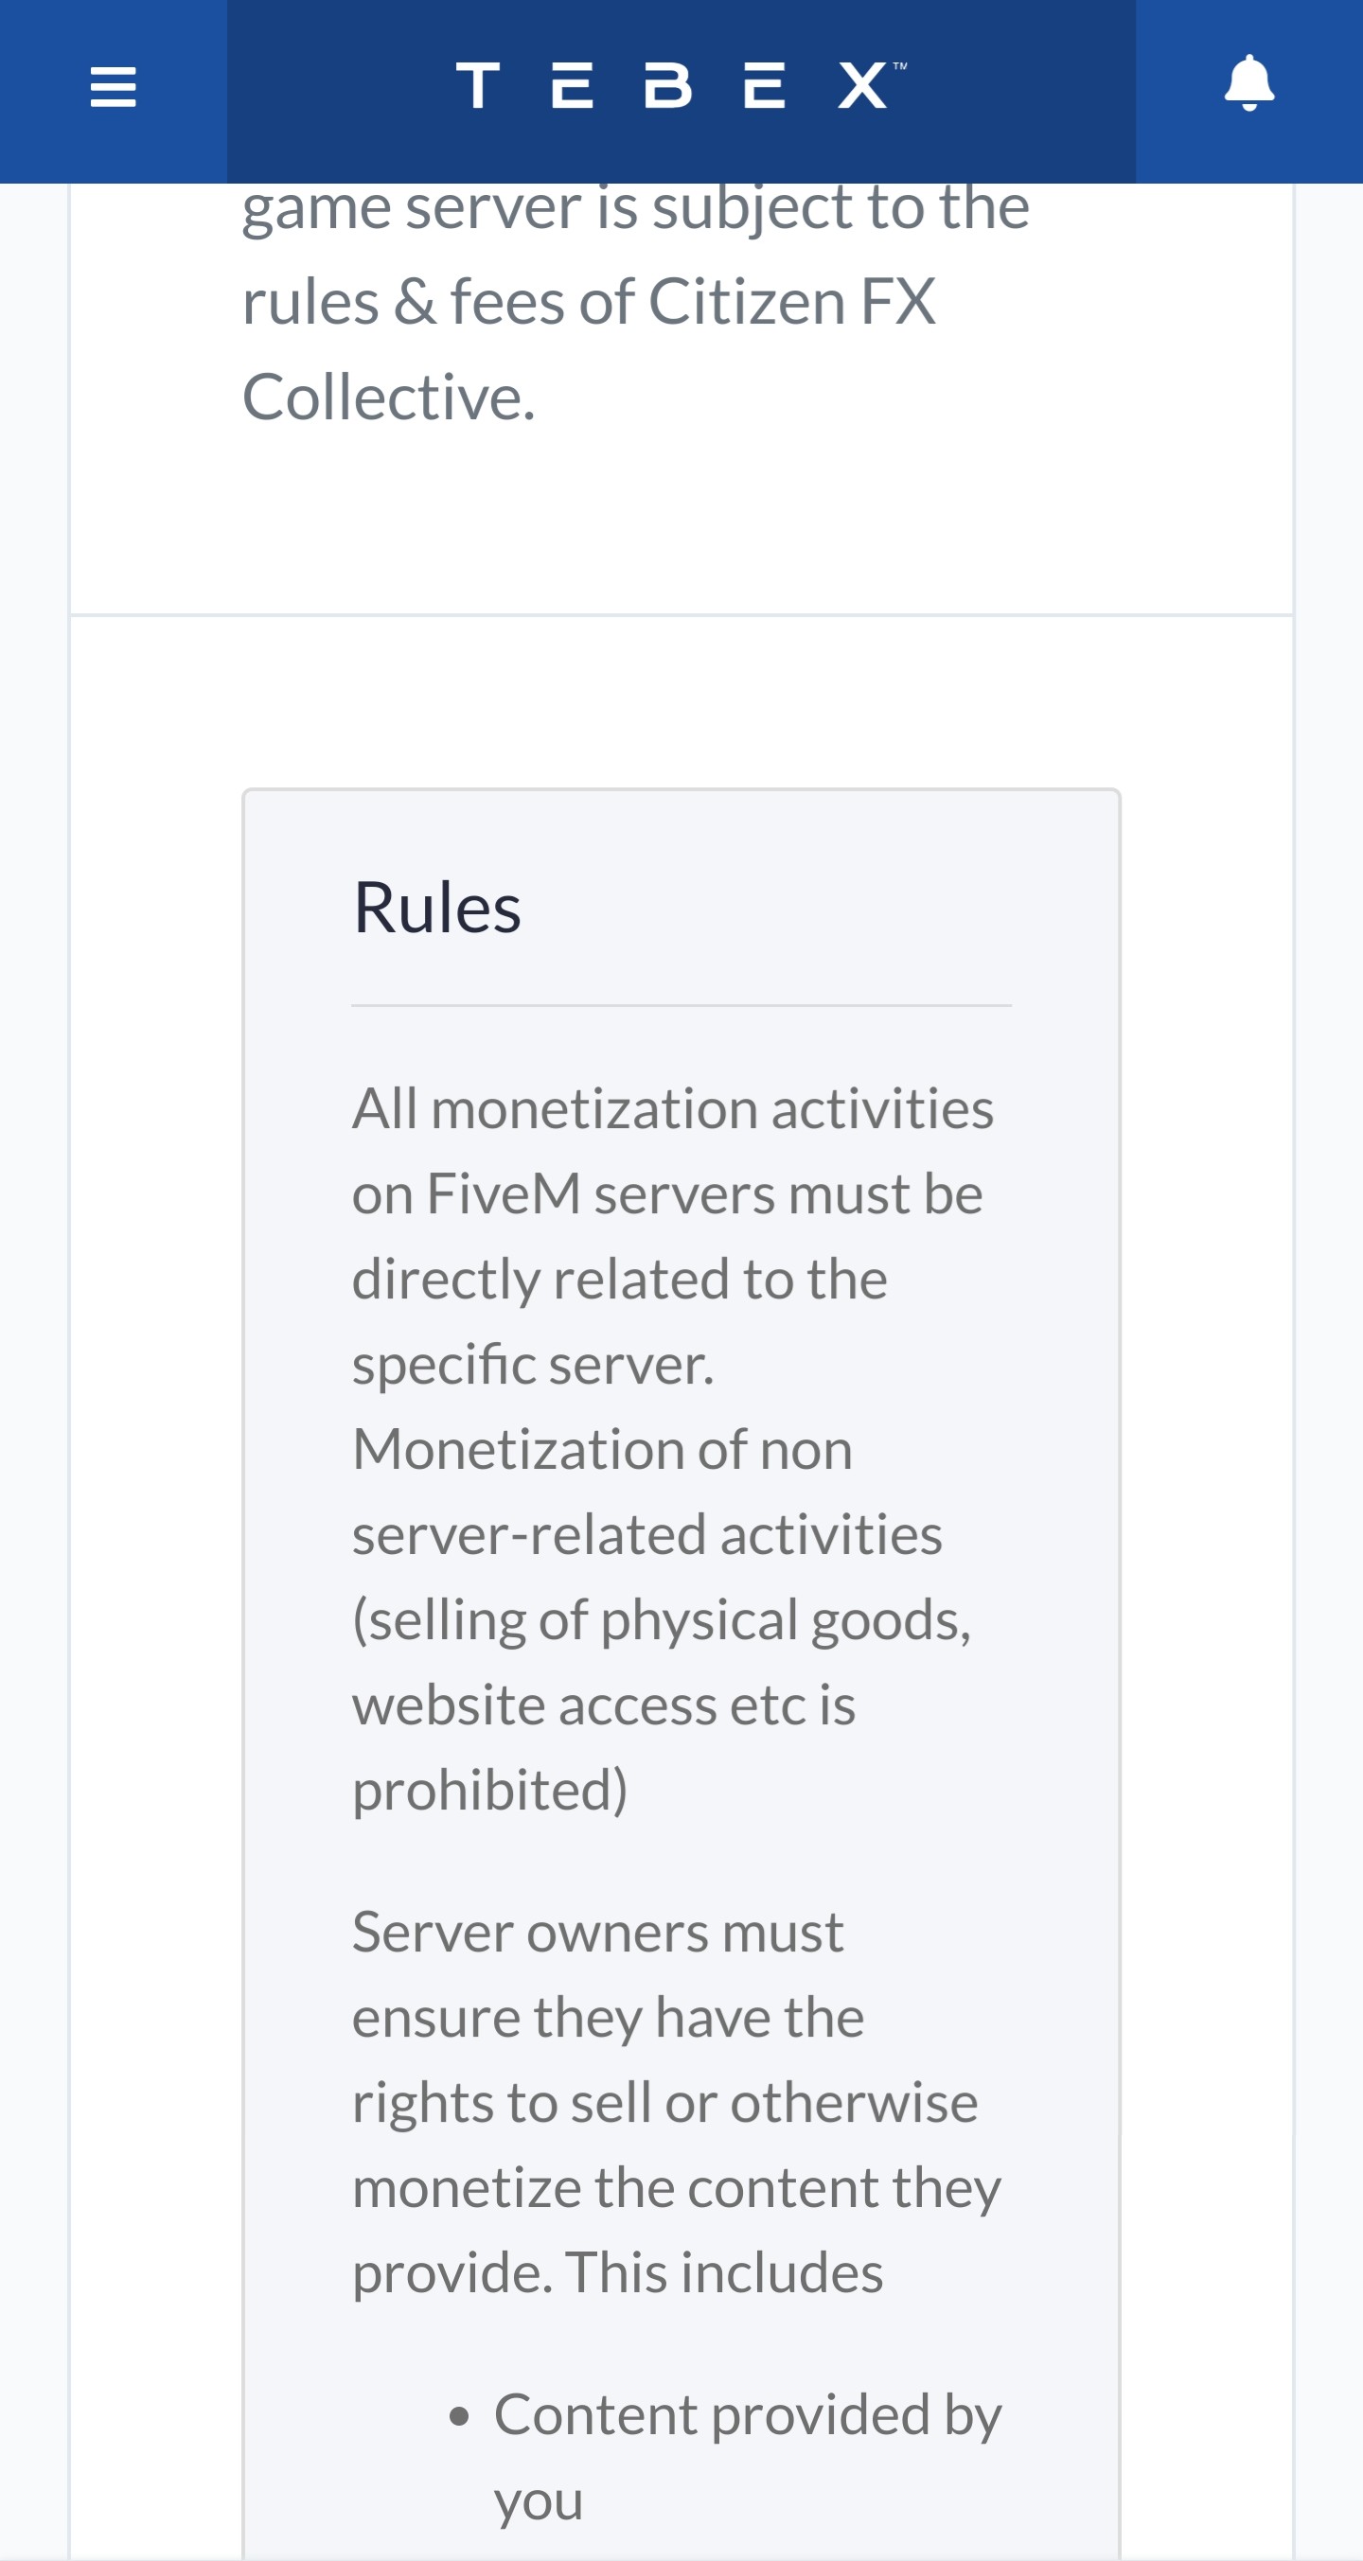Click the divider line beneath Rules heading
1363x2561 pixels.
pyautogui.click(x=681, y=1005)
